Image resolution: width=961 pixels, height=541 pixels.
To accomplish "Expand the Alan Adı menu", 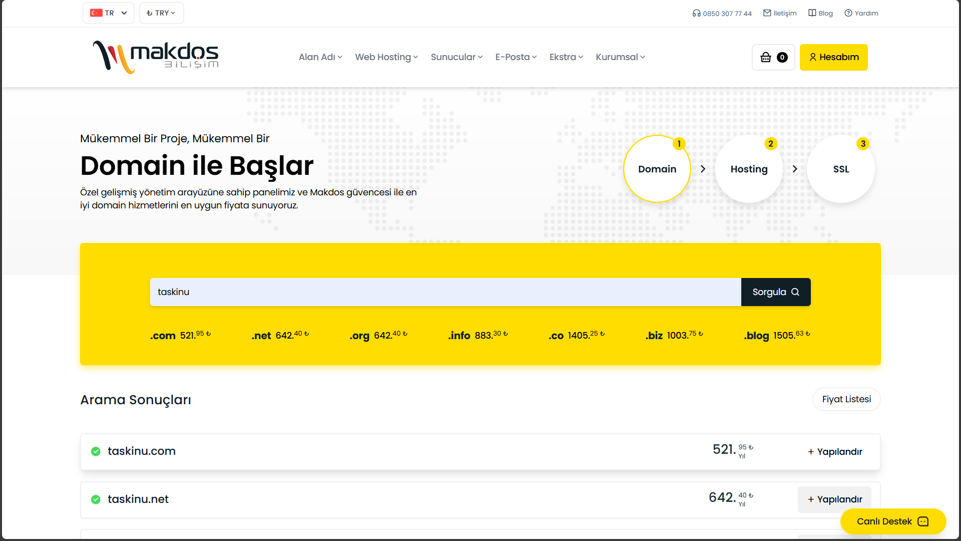I will 320,57.
